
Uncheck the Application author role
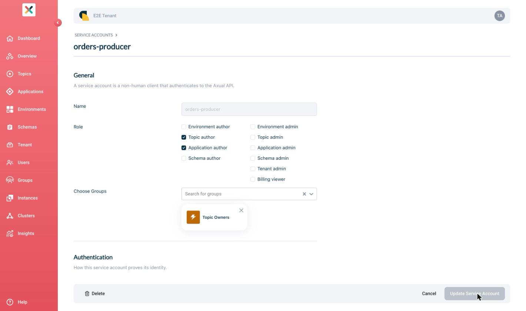click(184, 148)
